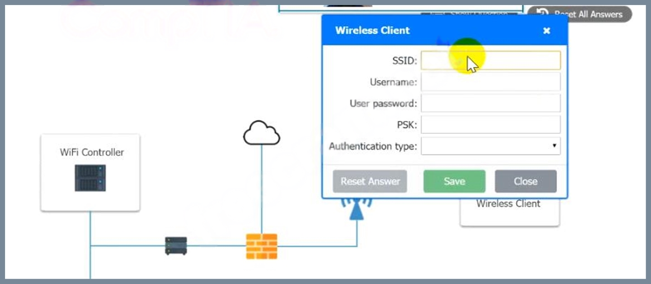Select the cloud internet icon

pyautogui.click(x=262, y=133)
